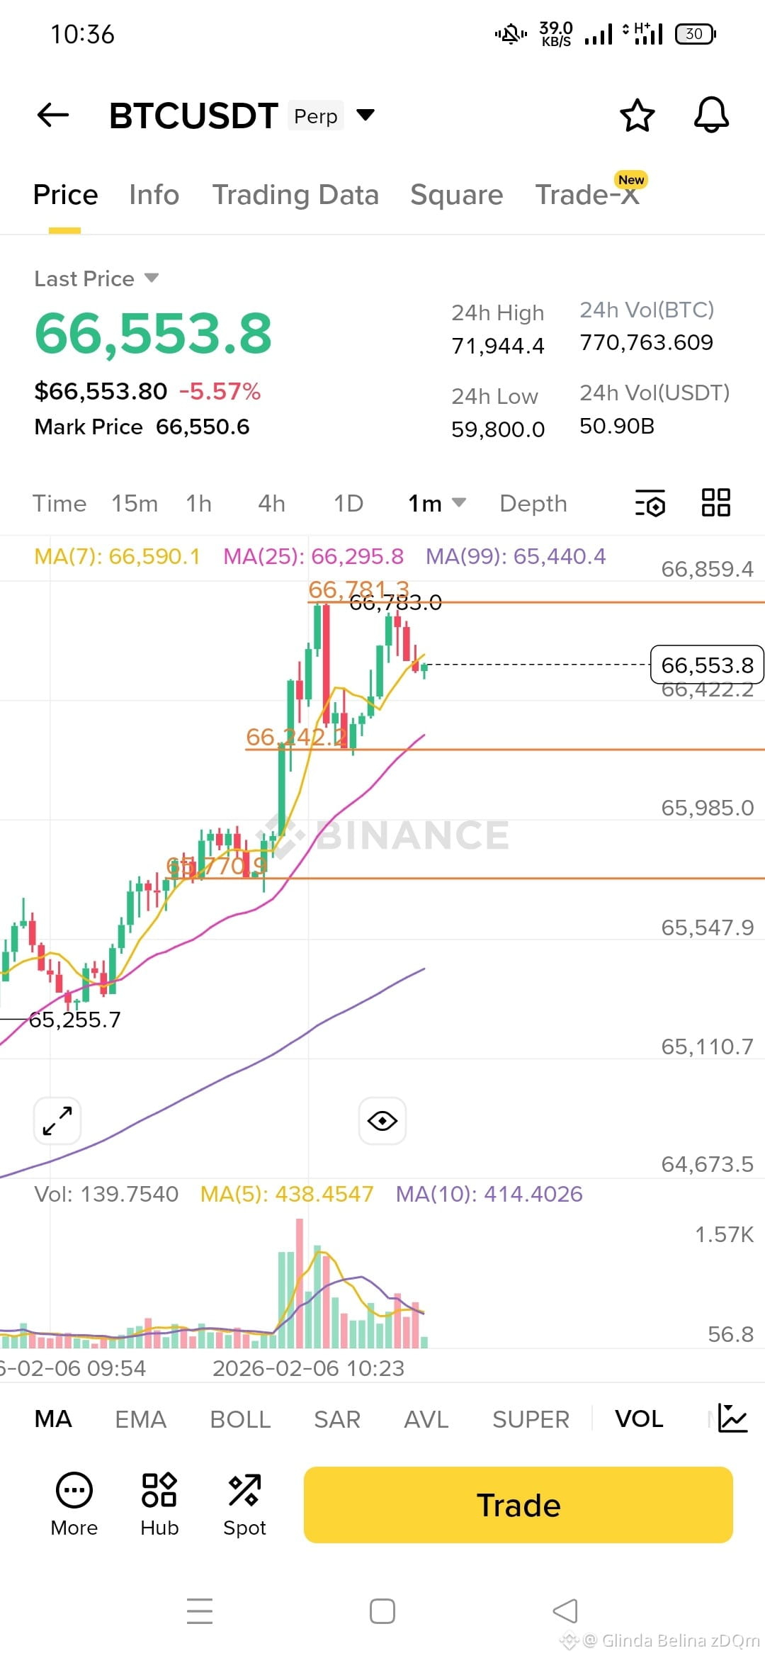Tap the -5.57% change figure
This screenshot has height=1658, width=765.
pyautogui.click(x=220, y=391)
